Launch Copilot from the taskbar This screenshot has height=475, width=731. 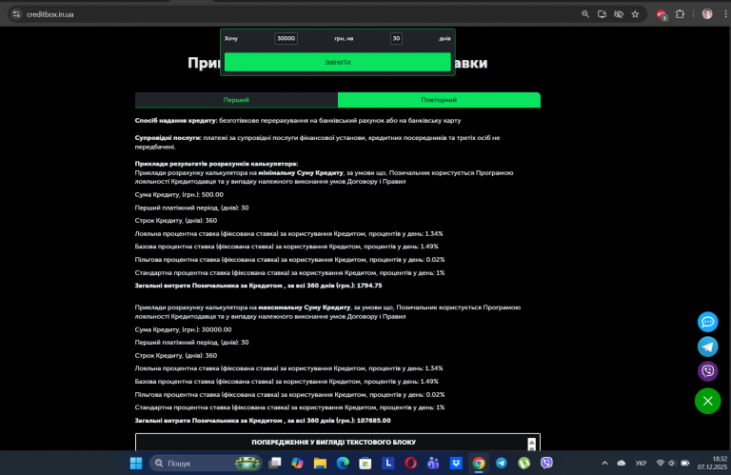coord(297,463)
